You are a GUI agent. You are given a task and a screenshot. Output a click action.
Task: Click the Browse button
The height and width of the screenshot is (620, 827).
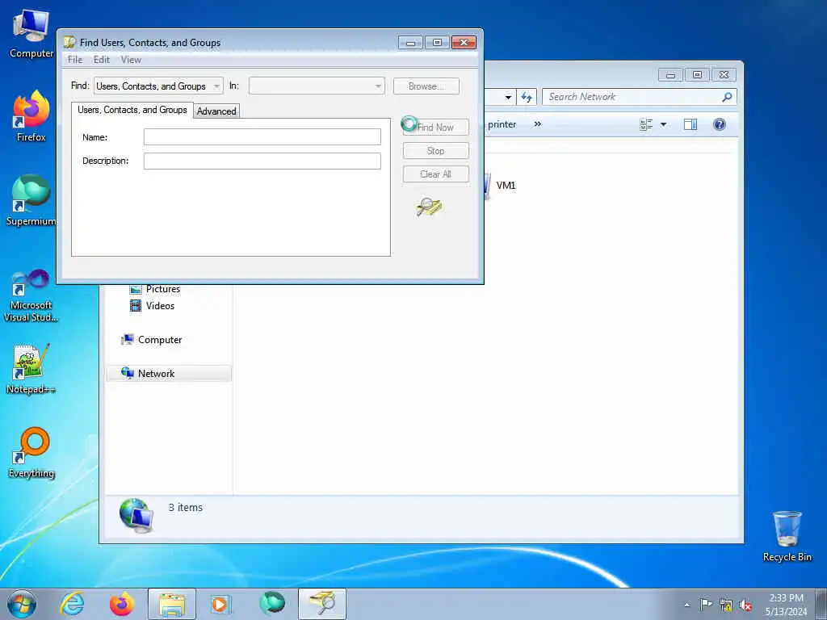pyautogui.click(x=426, y=86)
